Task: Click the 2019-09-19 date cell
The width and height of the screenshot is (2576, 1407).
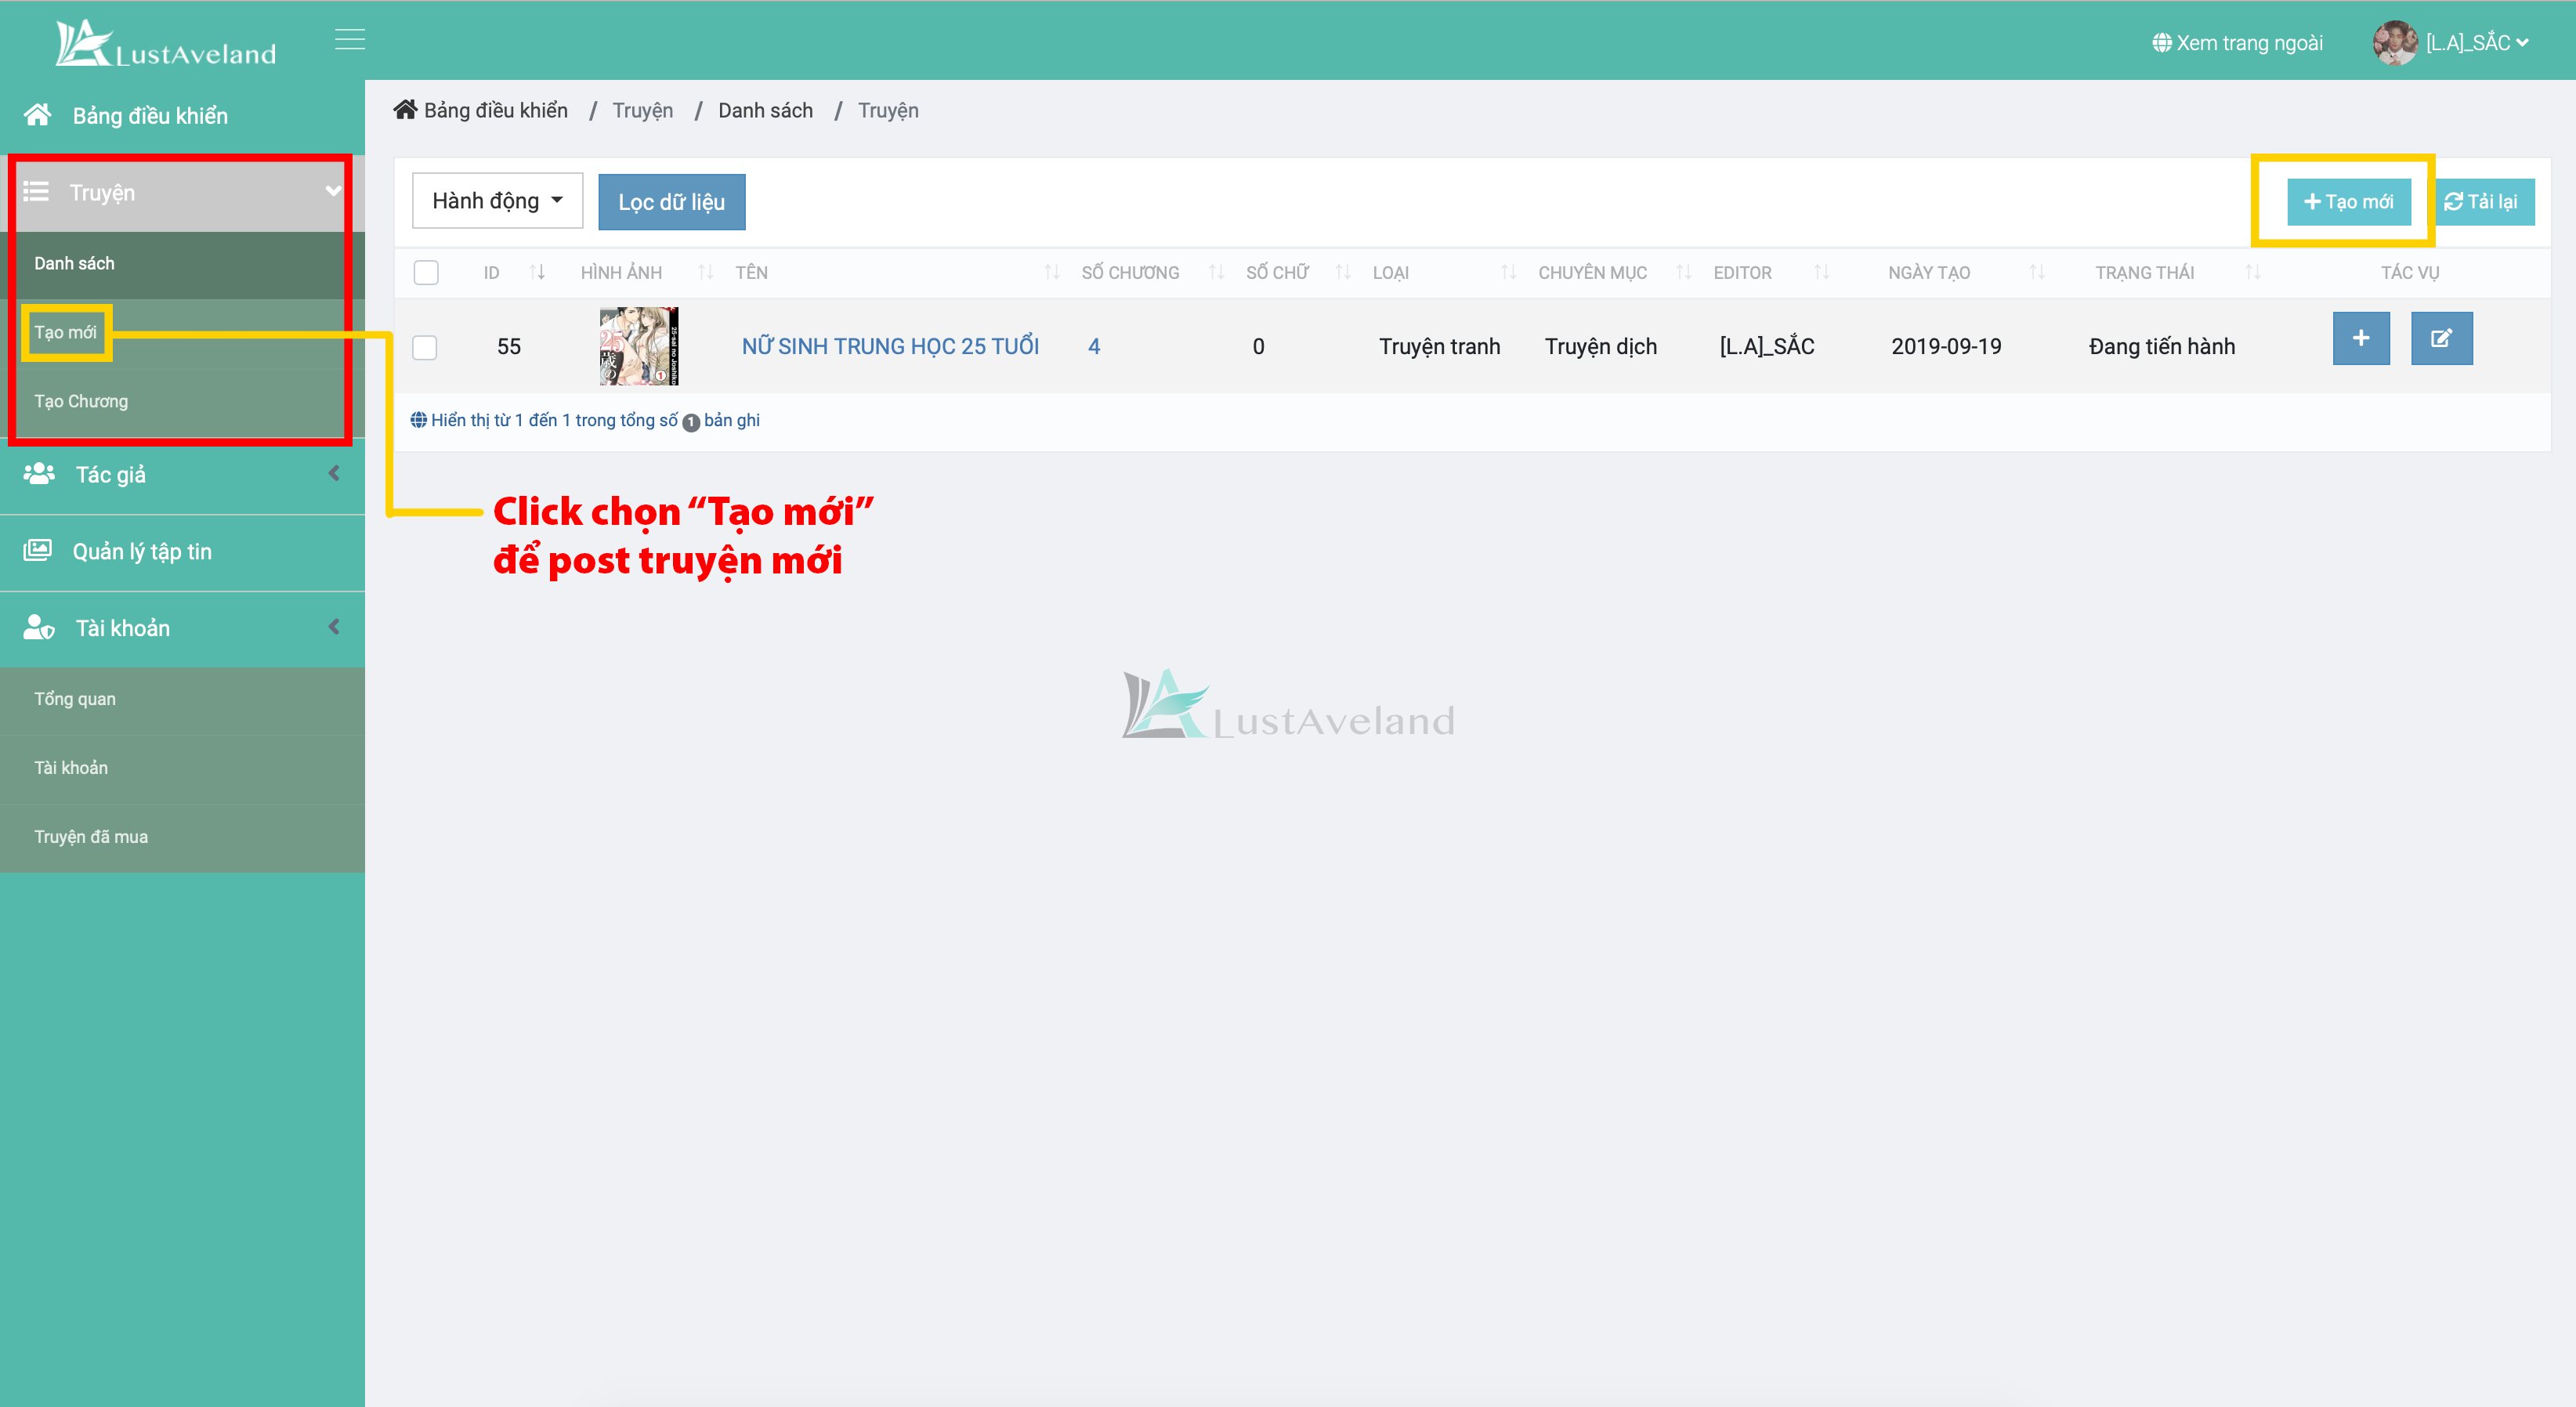Action: pyautogui.click(x=1946, y=346)
